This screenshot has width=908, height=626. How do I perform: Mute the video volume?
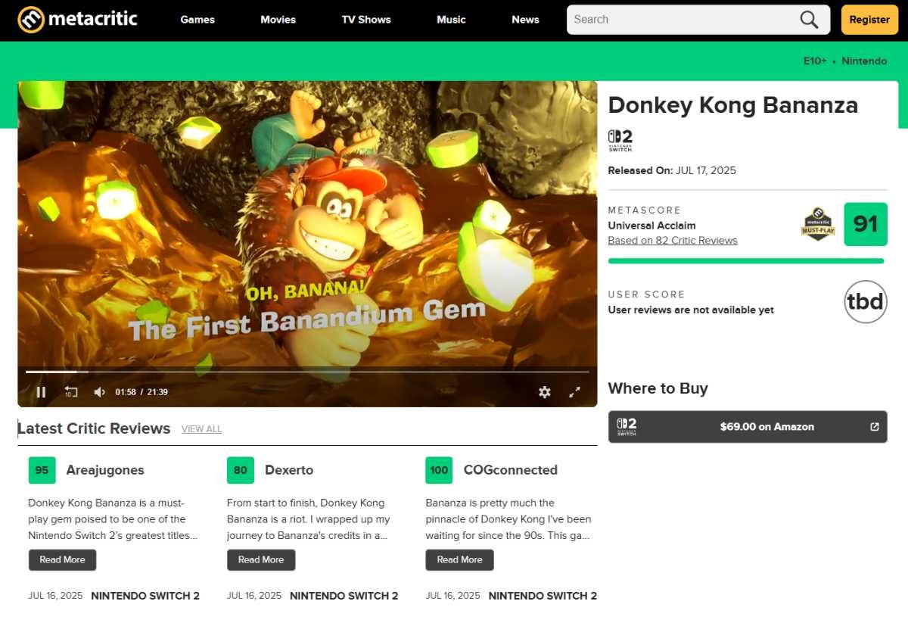[x=99, y=392]
